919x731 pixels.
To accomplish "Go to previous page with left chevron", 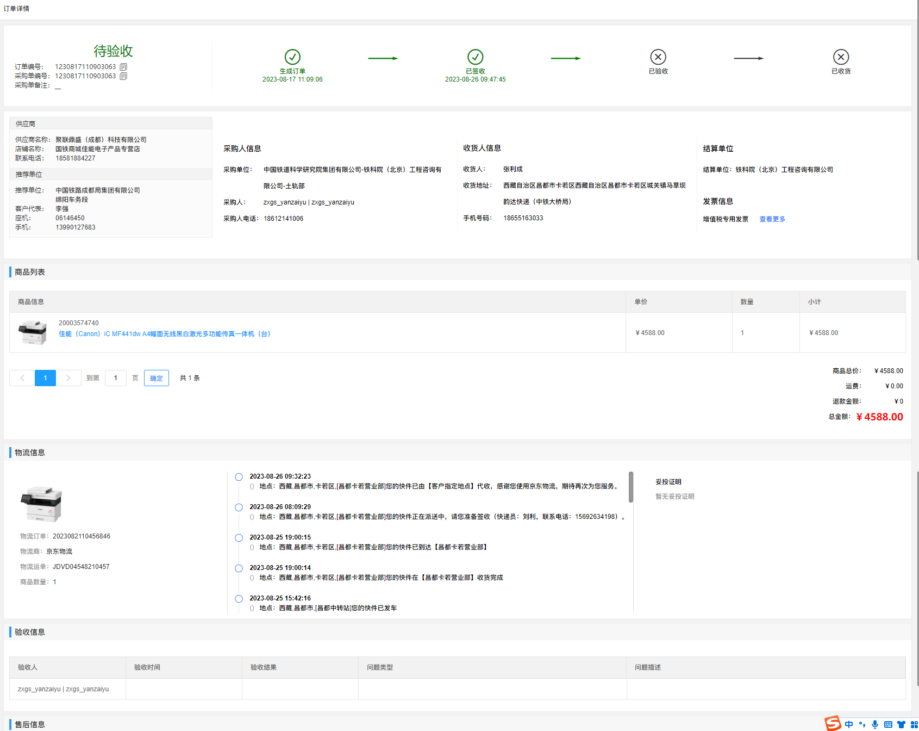I will 22,378.
